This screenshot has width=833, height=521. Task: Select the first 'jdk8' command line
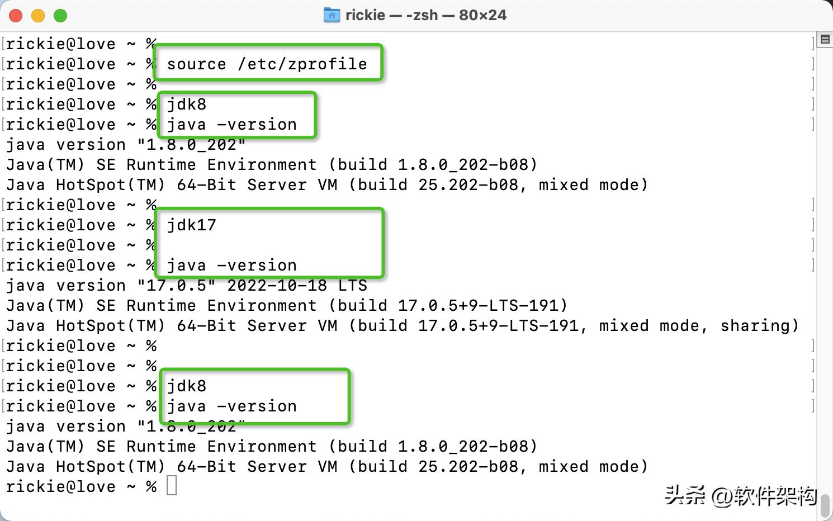point(186,104)
